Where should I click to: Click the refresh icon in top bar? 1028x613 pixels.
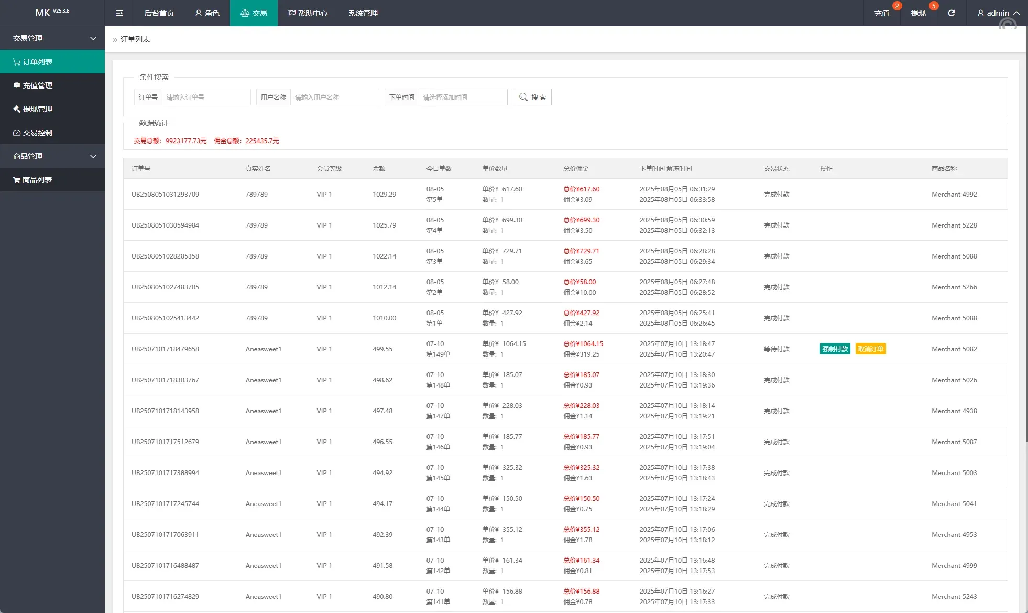[951, 13]
